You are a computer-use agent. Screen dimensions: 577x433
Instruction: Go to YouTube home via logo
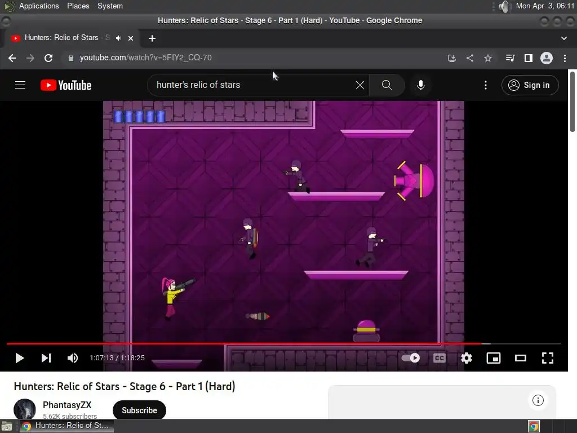(66, 85)
